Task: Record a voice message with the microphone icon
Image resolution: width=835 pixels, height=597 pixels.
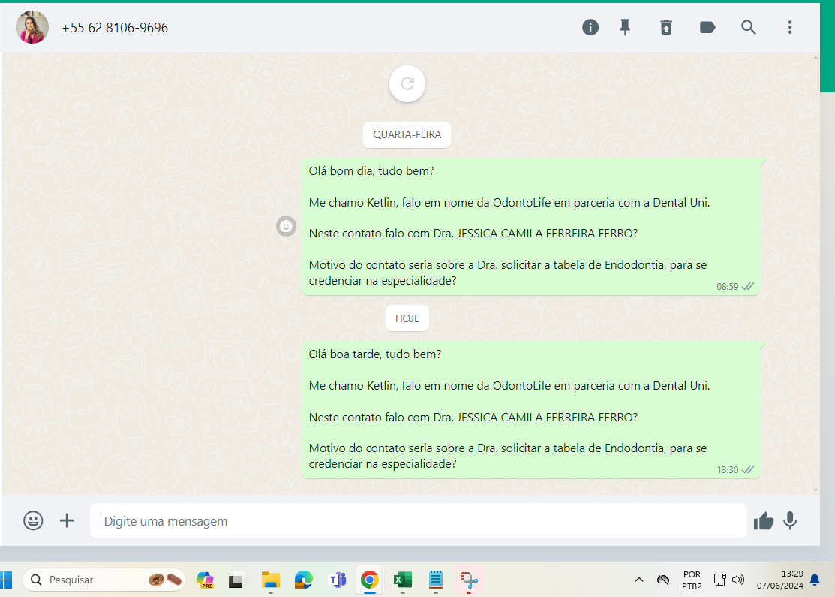Action: pos(790,520)
